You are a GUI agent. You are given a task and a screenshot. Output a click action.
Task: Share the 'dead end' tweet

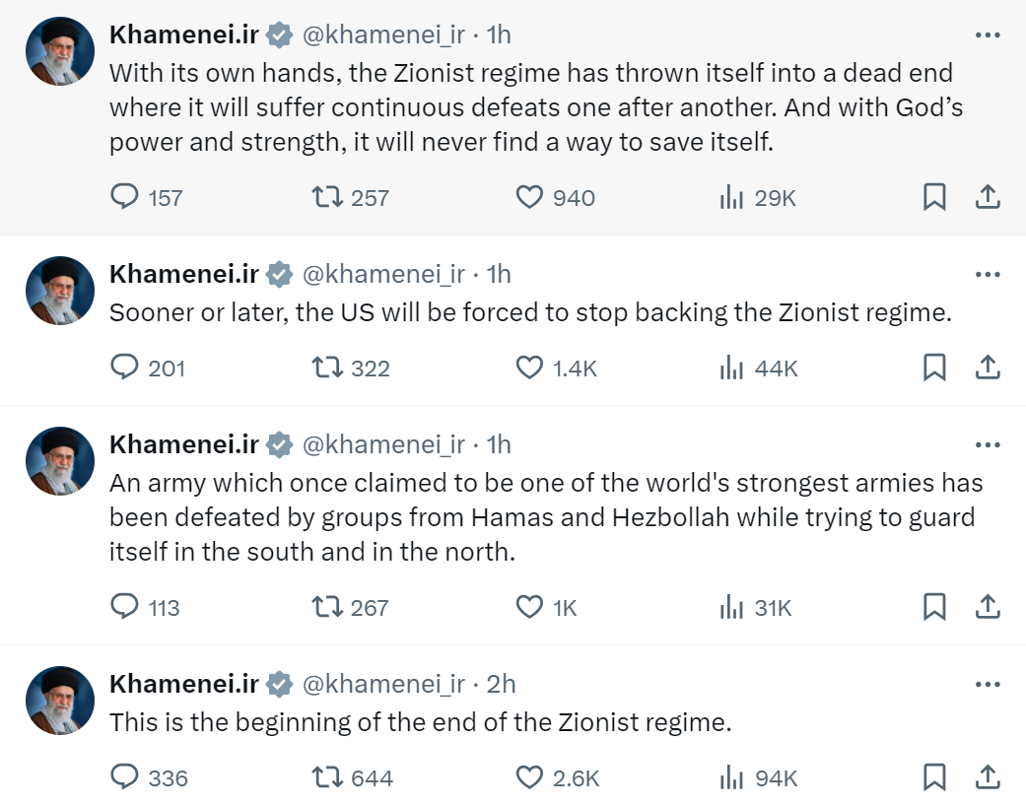coord(987,197)
